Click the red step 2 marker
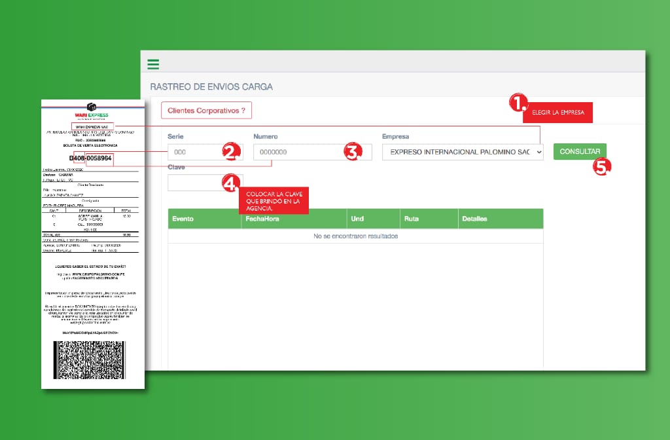Screen dimensions: 670x440 coord(228,152)
